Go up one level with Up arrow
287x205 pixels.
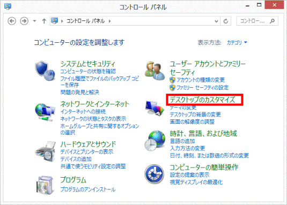pos(44,21)
